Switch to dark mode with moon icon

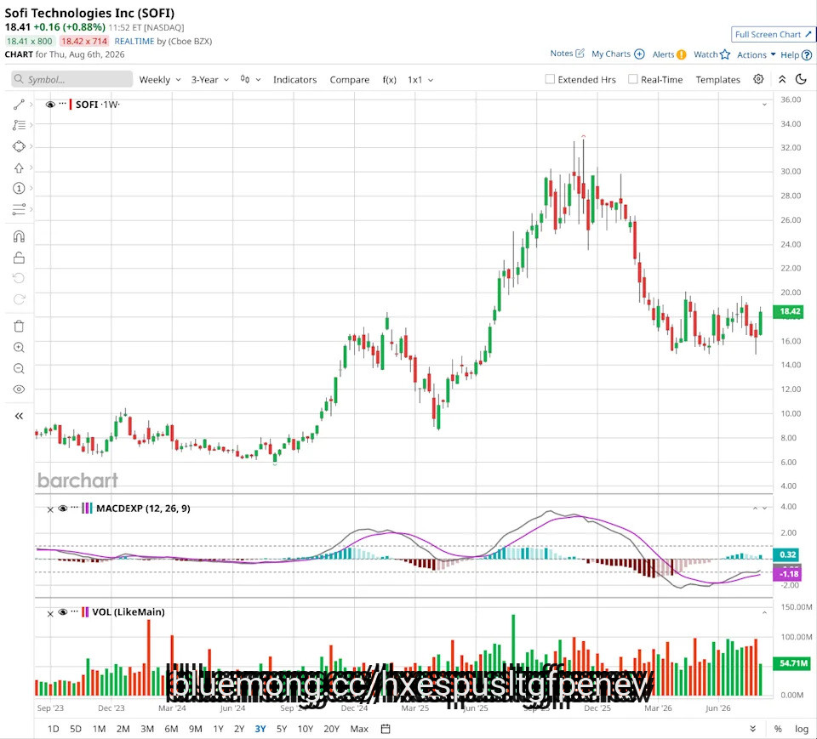tap(802, 79)
